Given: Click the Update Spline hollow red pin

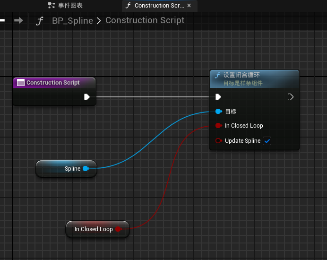Looking at the screenshot, I should point(219,141).
